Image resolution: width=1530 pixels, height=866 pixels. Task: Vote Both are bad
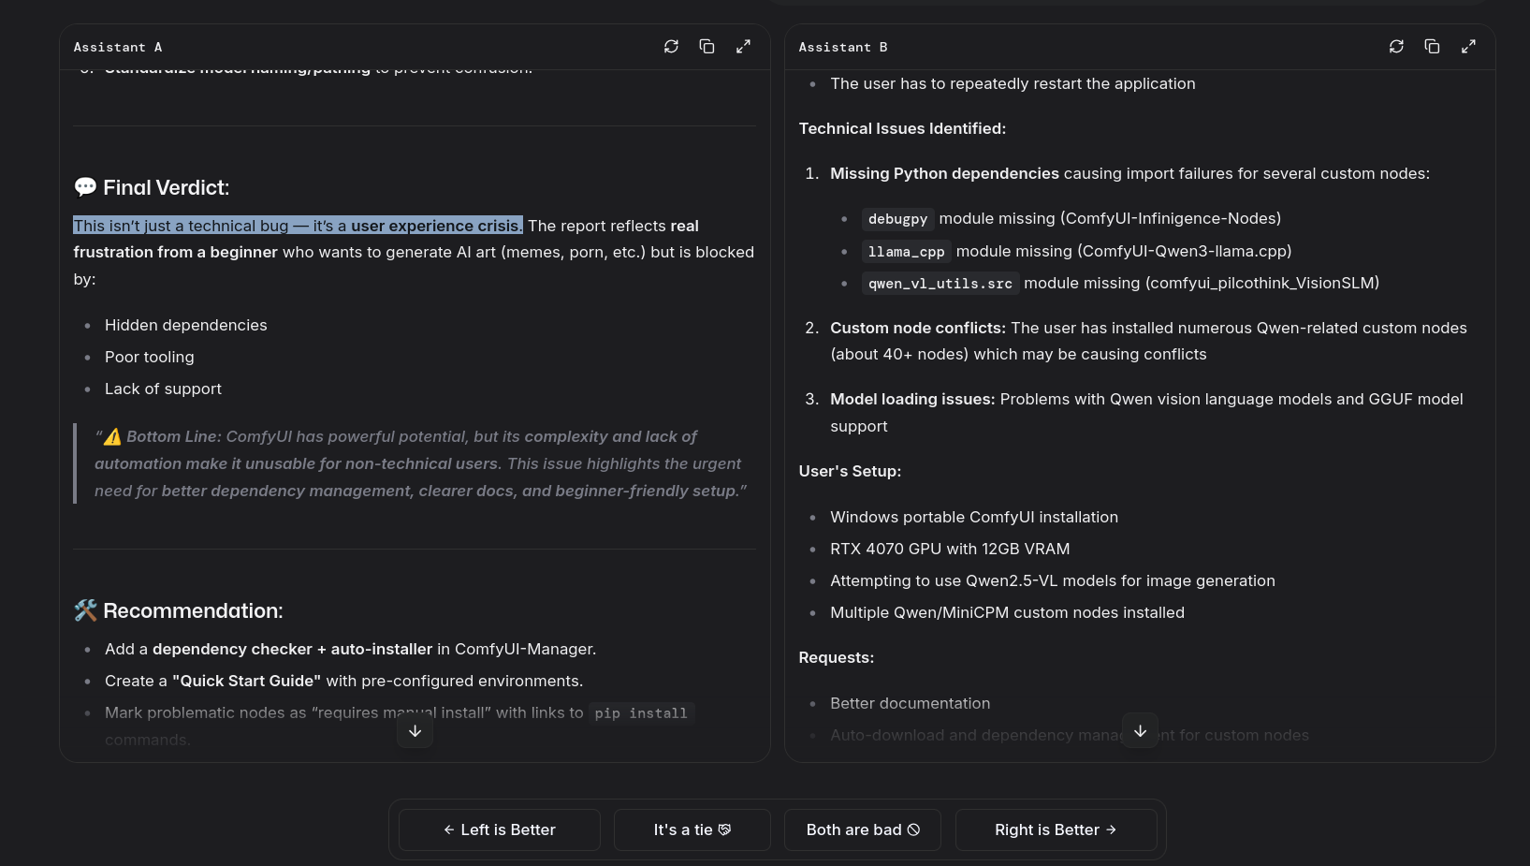click(x=863, y=829)
